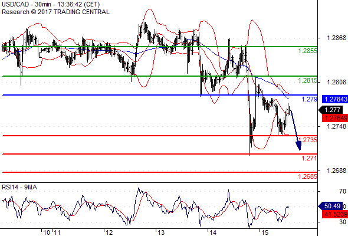Click the RSI axis level 30
The image size is (348, 236).
(343, 222)
